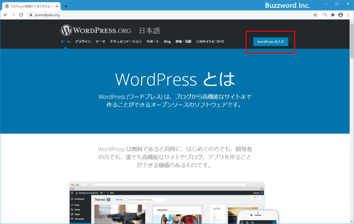The width and height of the screenshot is (354, 224).
Task: Open the 参加・貢献 navigation link
Action: pyautogui.click(x=183, y=42)
